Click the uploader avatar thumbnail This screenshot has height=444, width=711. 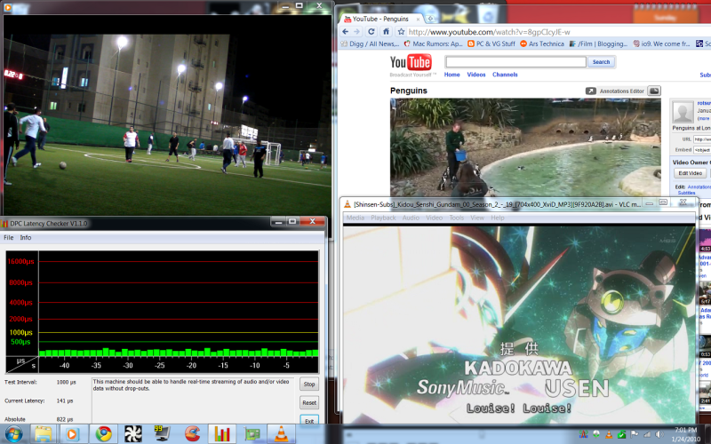coord(683,112)
